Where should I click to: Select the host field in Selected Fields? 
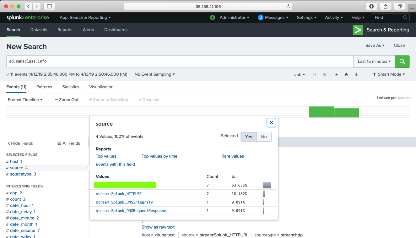[14, 162]
